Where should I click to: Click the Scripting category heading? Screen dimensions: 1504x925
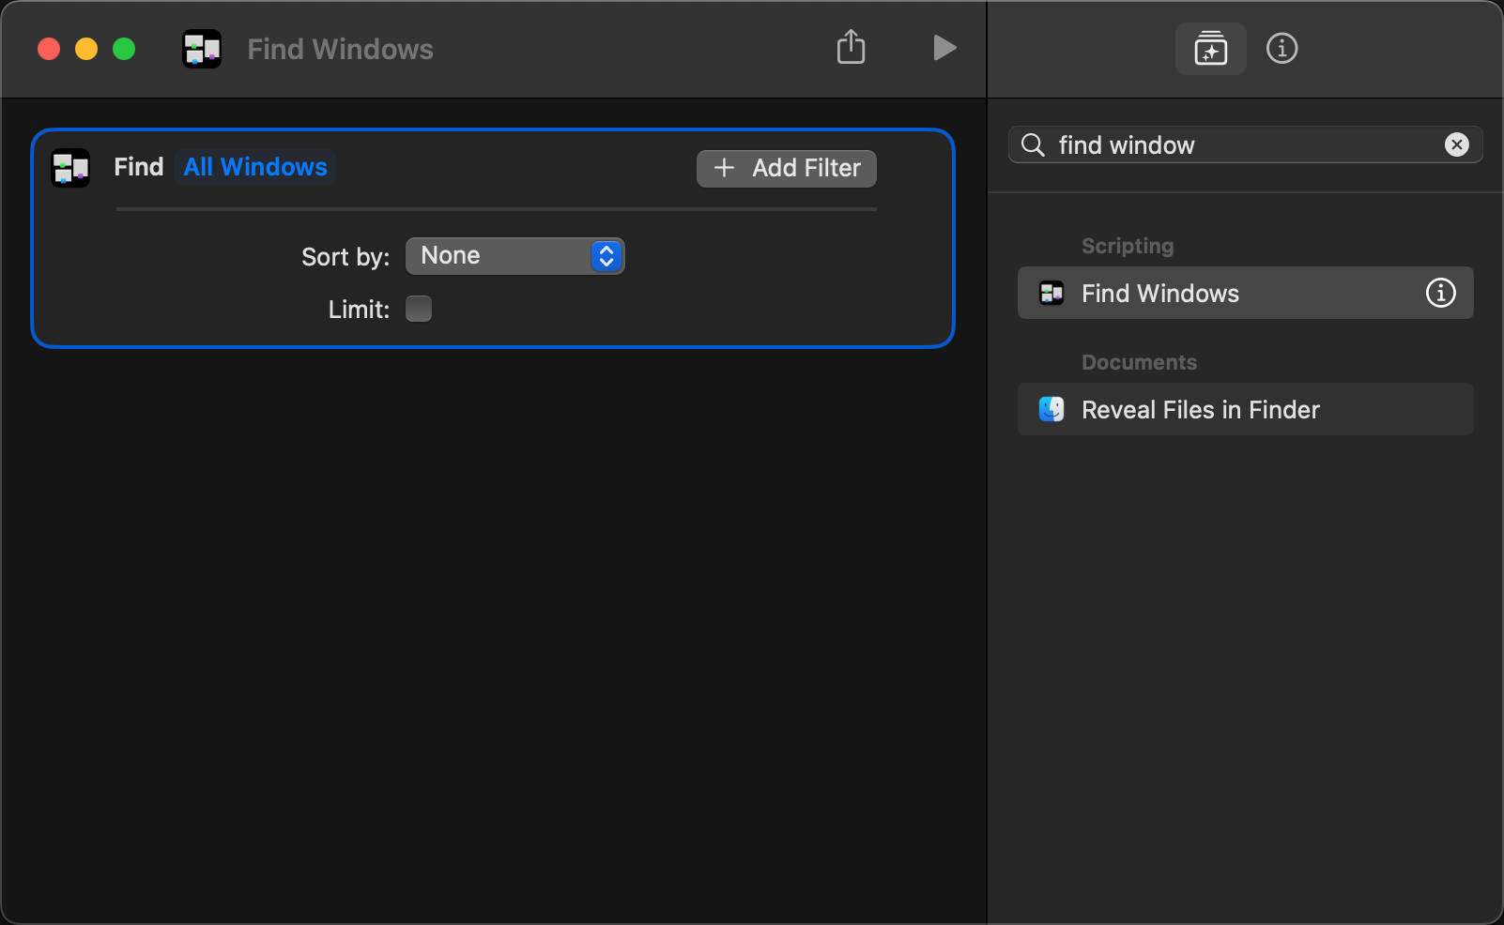click(x=1128, y=246)
